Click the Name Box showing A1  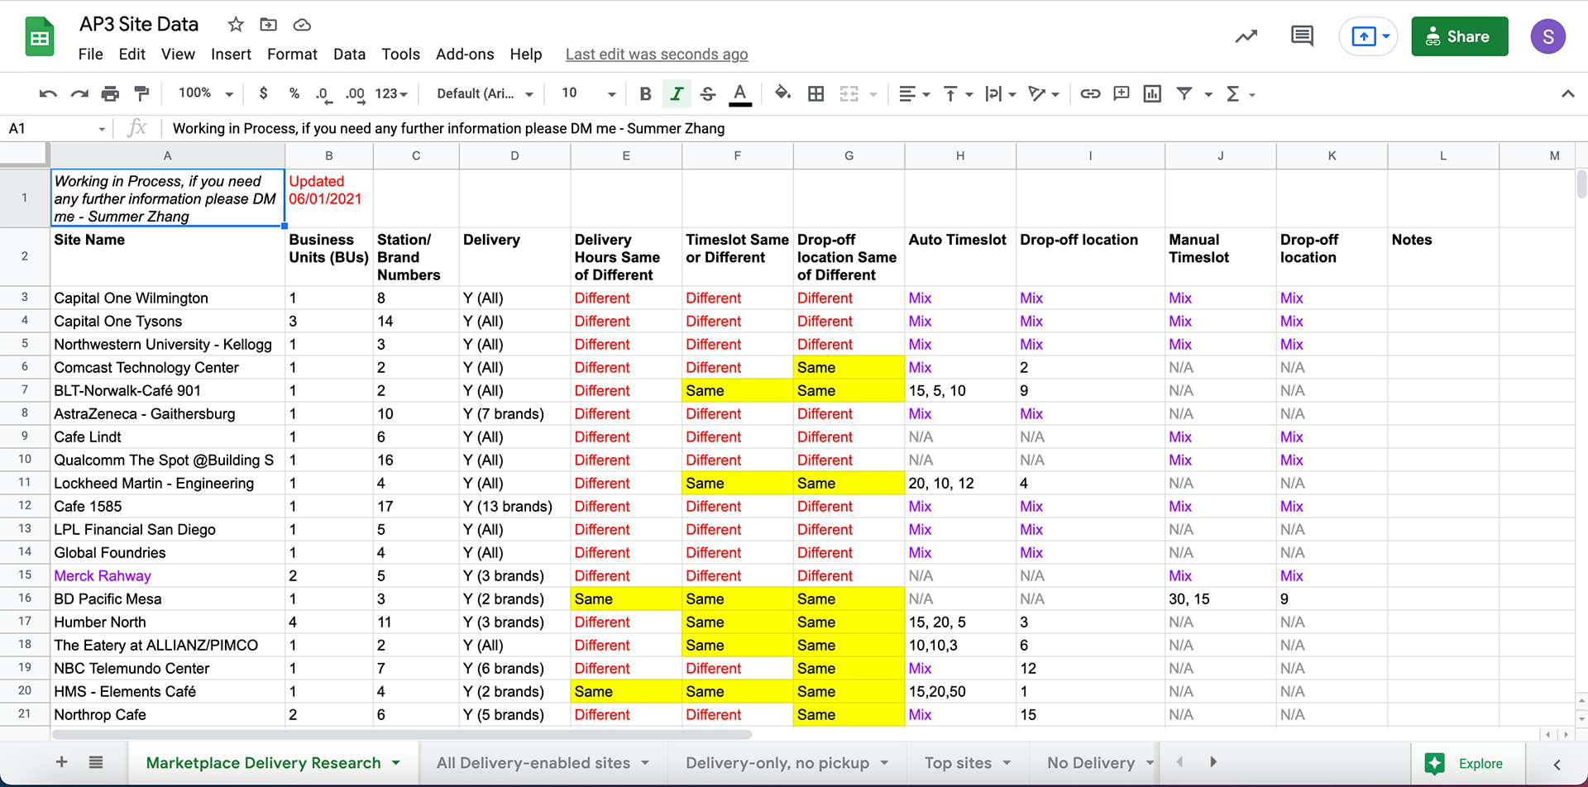point(56,128)
